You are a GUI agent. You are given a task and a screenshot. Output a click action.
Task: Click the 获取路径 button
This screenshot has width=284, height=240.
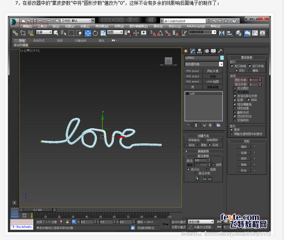194,140
